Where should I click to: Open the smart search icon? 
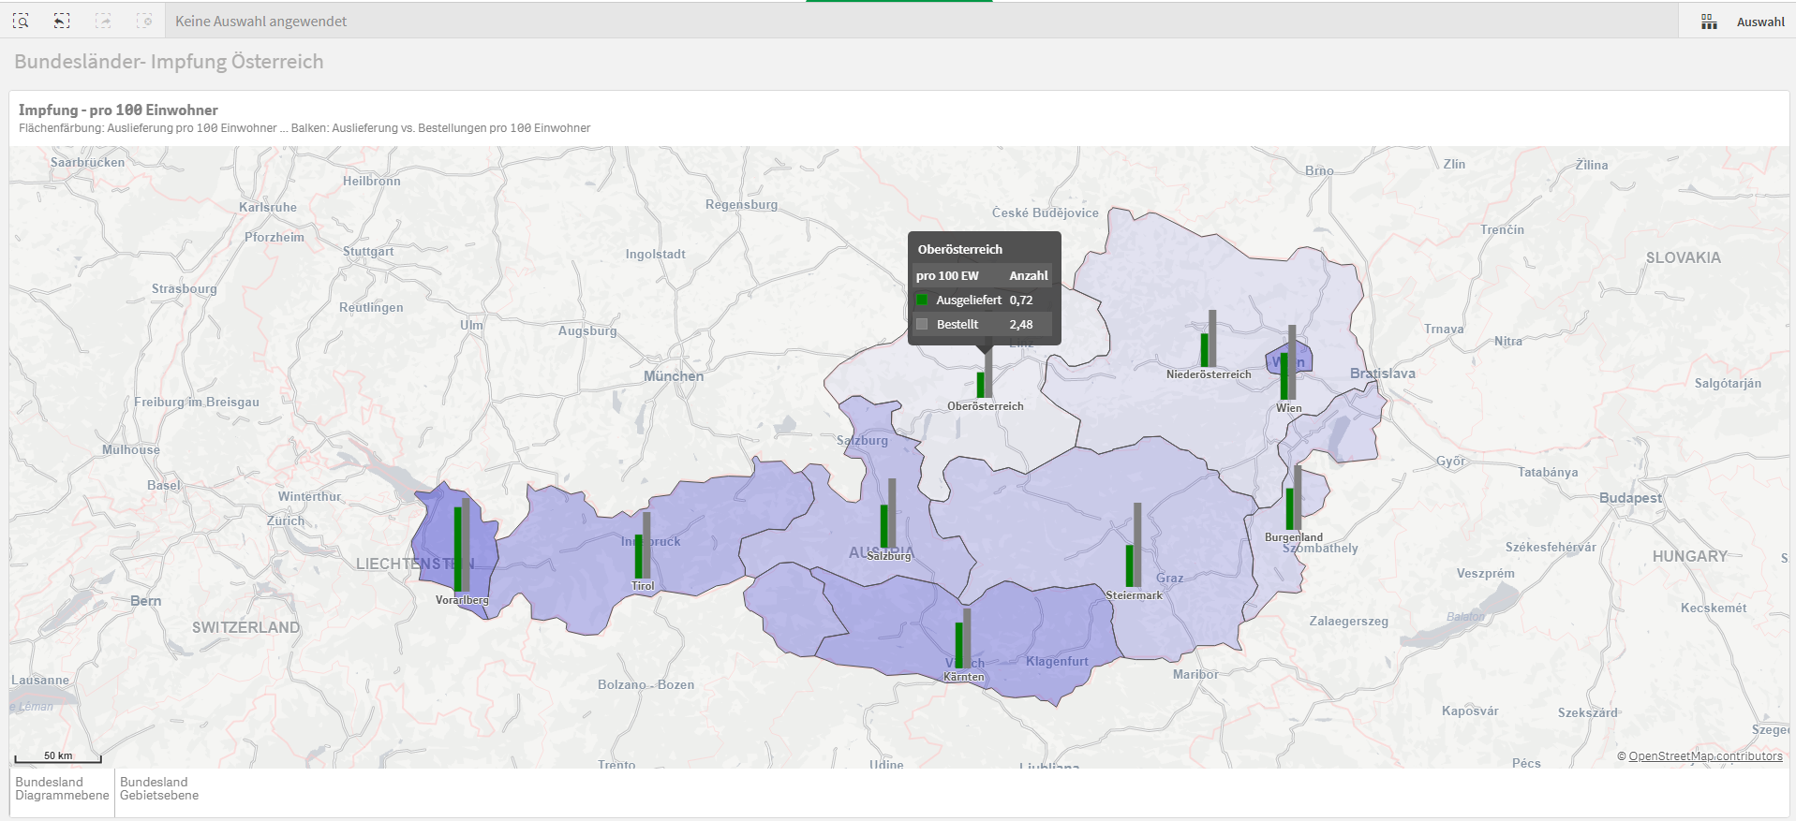point(21,21)
